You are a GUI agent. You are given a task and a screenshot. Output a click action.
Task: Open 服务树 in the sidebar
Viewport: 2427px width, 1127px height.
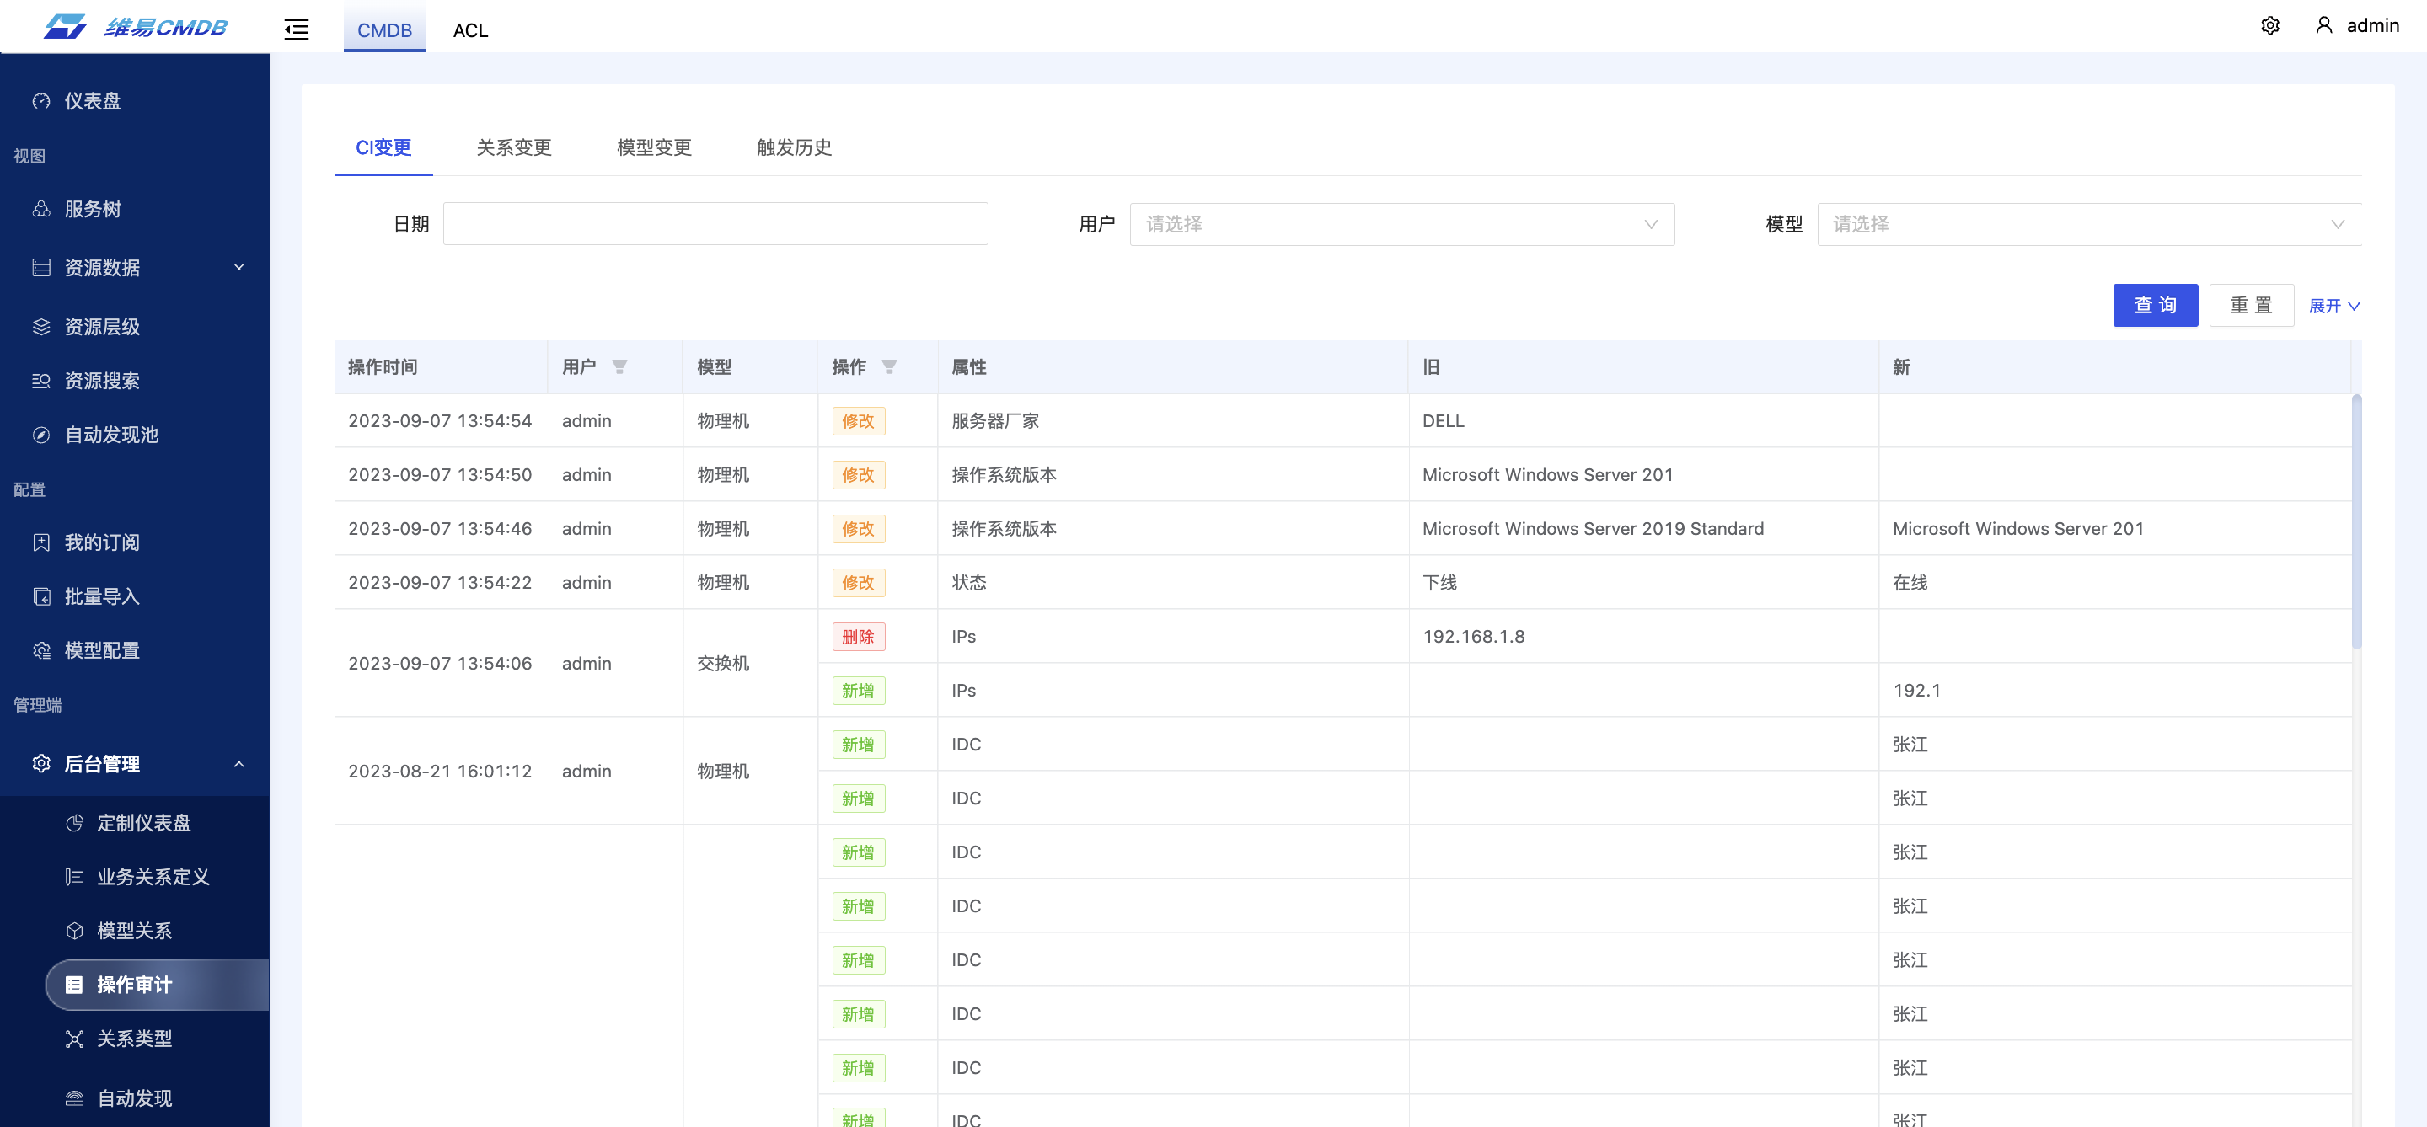click(x=93, y=209)
